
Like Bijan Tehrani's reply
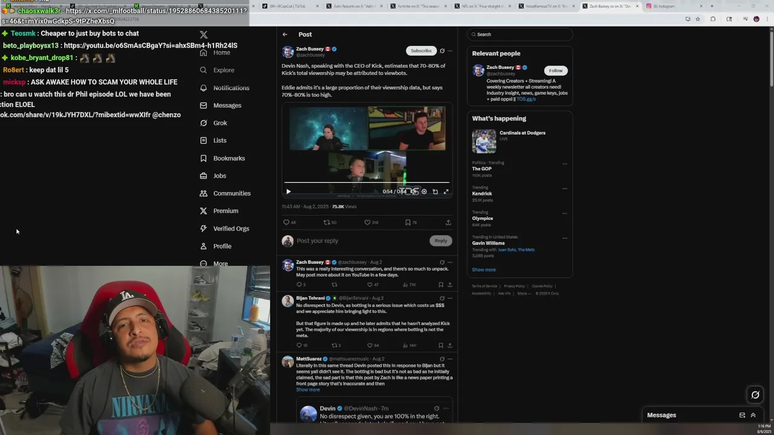tap(369, 345)
